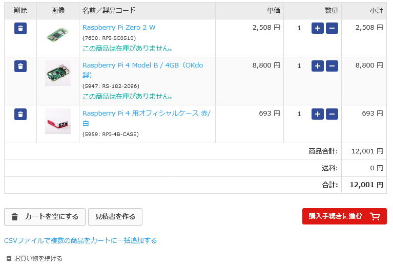Open Raspberry Pi Zero 2 W product link
This screenshot has height=270, width=393.
[x=119, y=28]
